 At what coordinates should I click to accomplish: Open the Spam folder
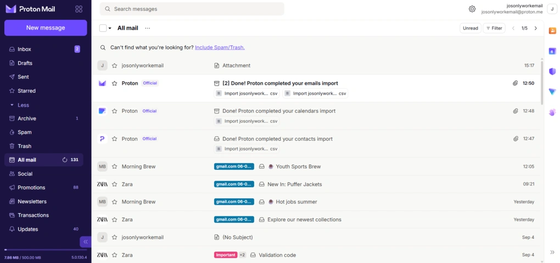[x=43, y=132]
